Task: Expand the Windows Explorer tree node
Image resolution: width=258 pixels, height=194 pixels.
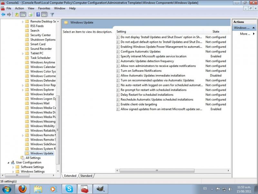Action: coord(23,90)
